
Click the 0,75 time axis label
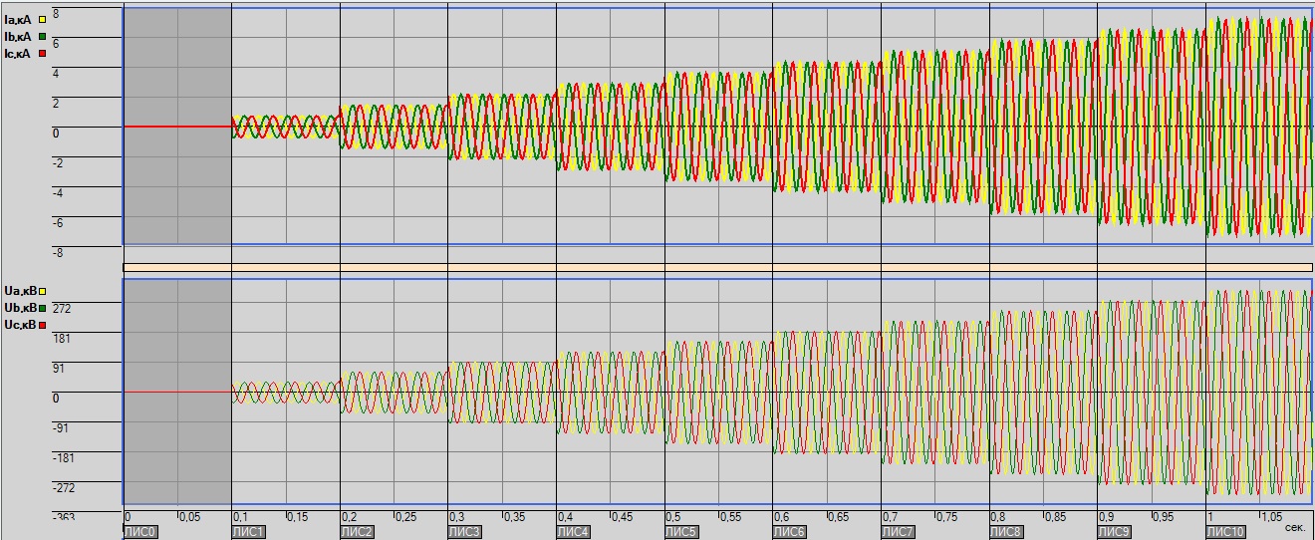click(947, 518)
